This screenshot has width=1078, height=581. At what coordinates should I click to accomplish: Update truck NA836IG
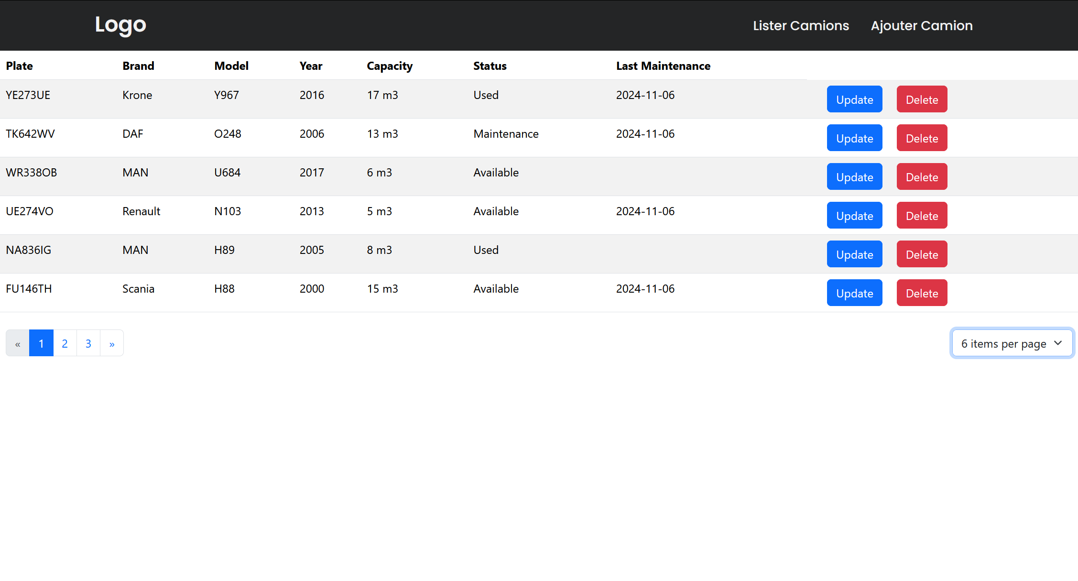(x=854, y=254)
